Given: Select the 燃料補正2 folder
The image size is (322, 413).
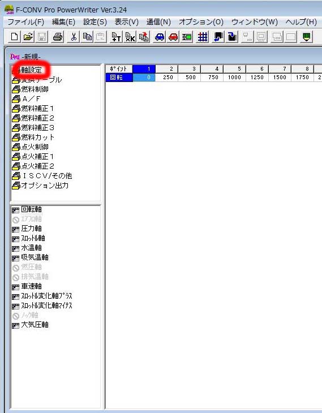Looking at the screenshot, I should pyautogui.click(x=33, y=118).
